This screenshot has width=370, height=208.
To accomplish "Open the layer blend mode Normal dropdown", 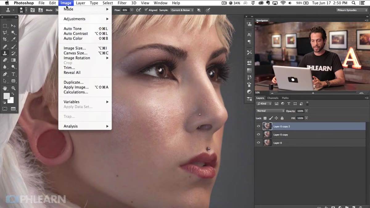I will 270,111.
